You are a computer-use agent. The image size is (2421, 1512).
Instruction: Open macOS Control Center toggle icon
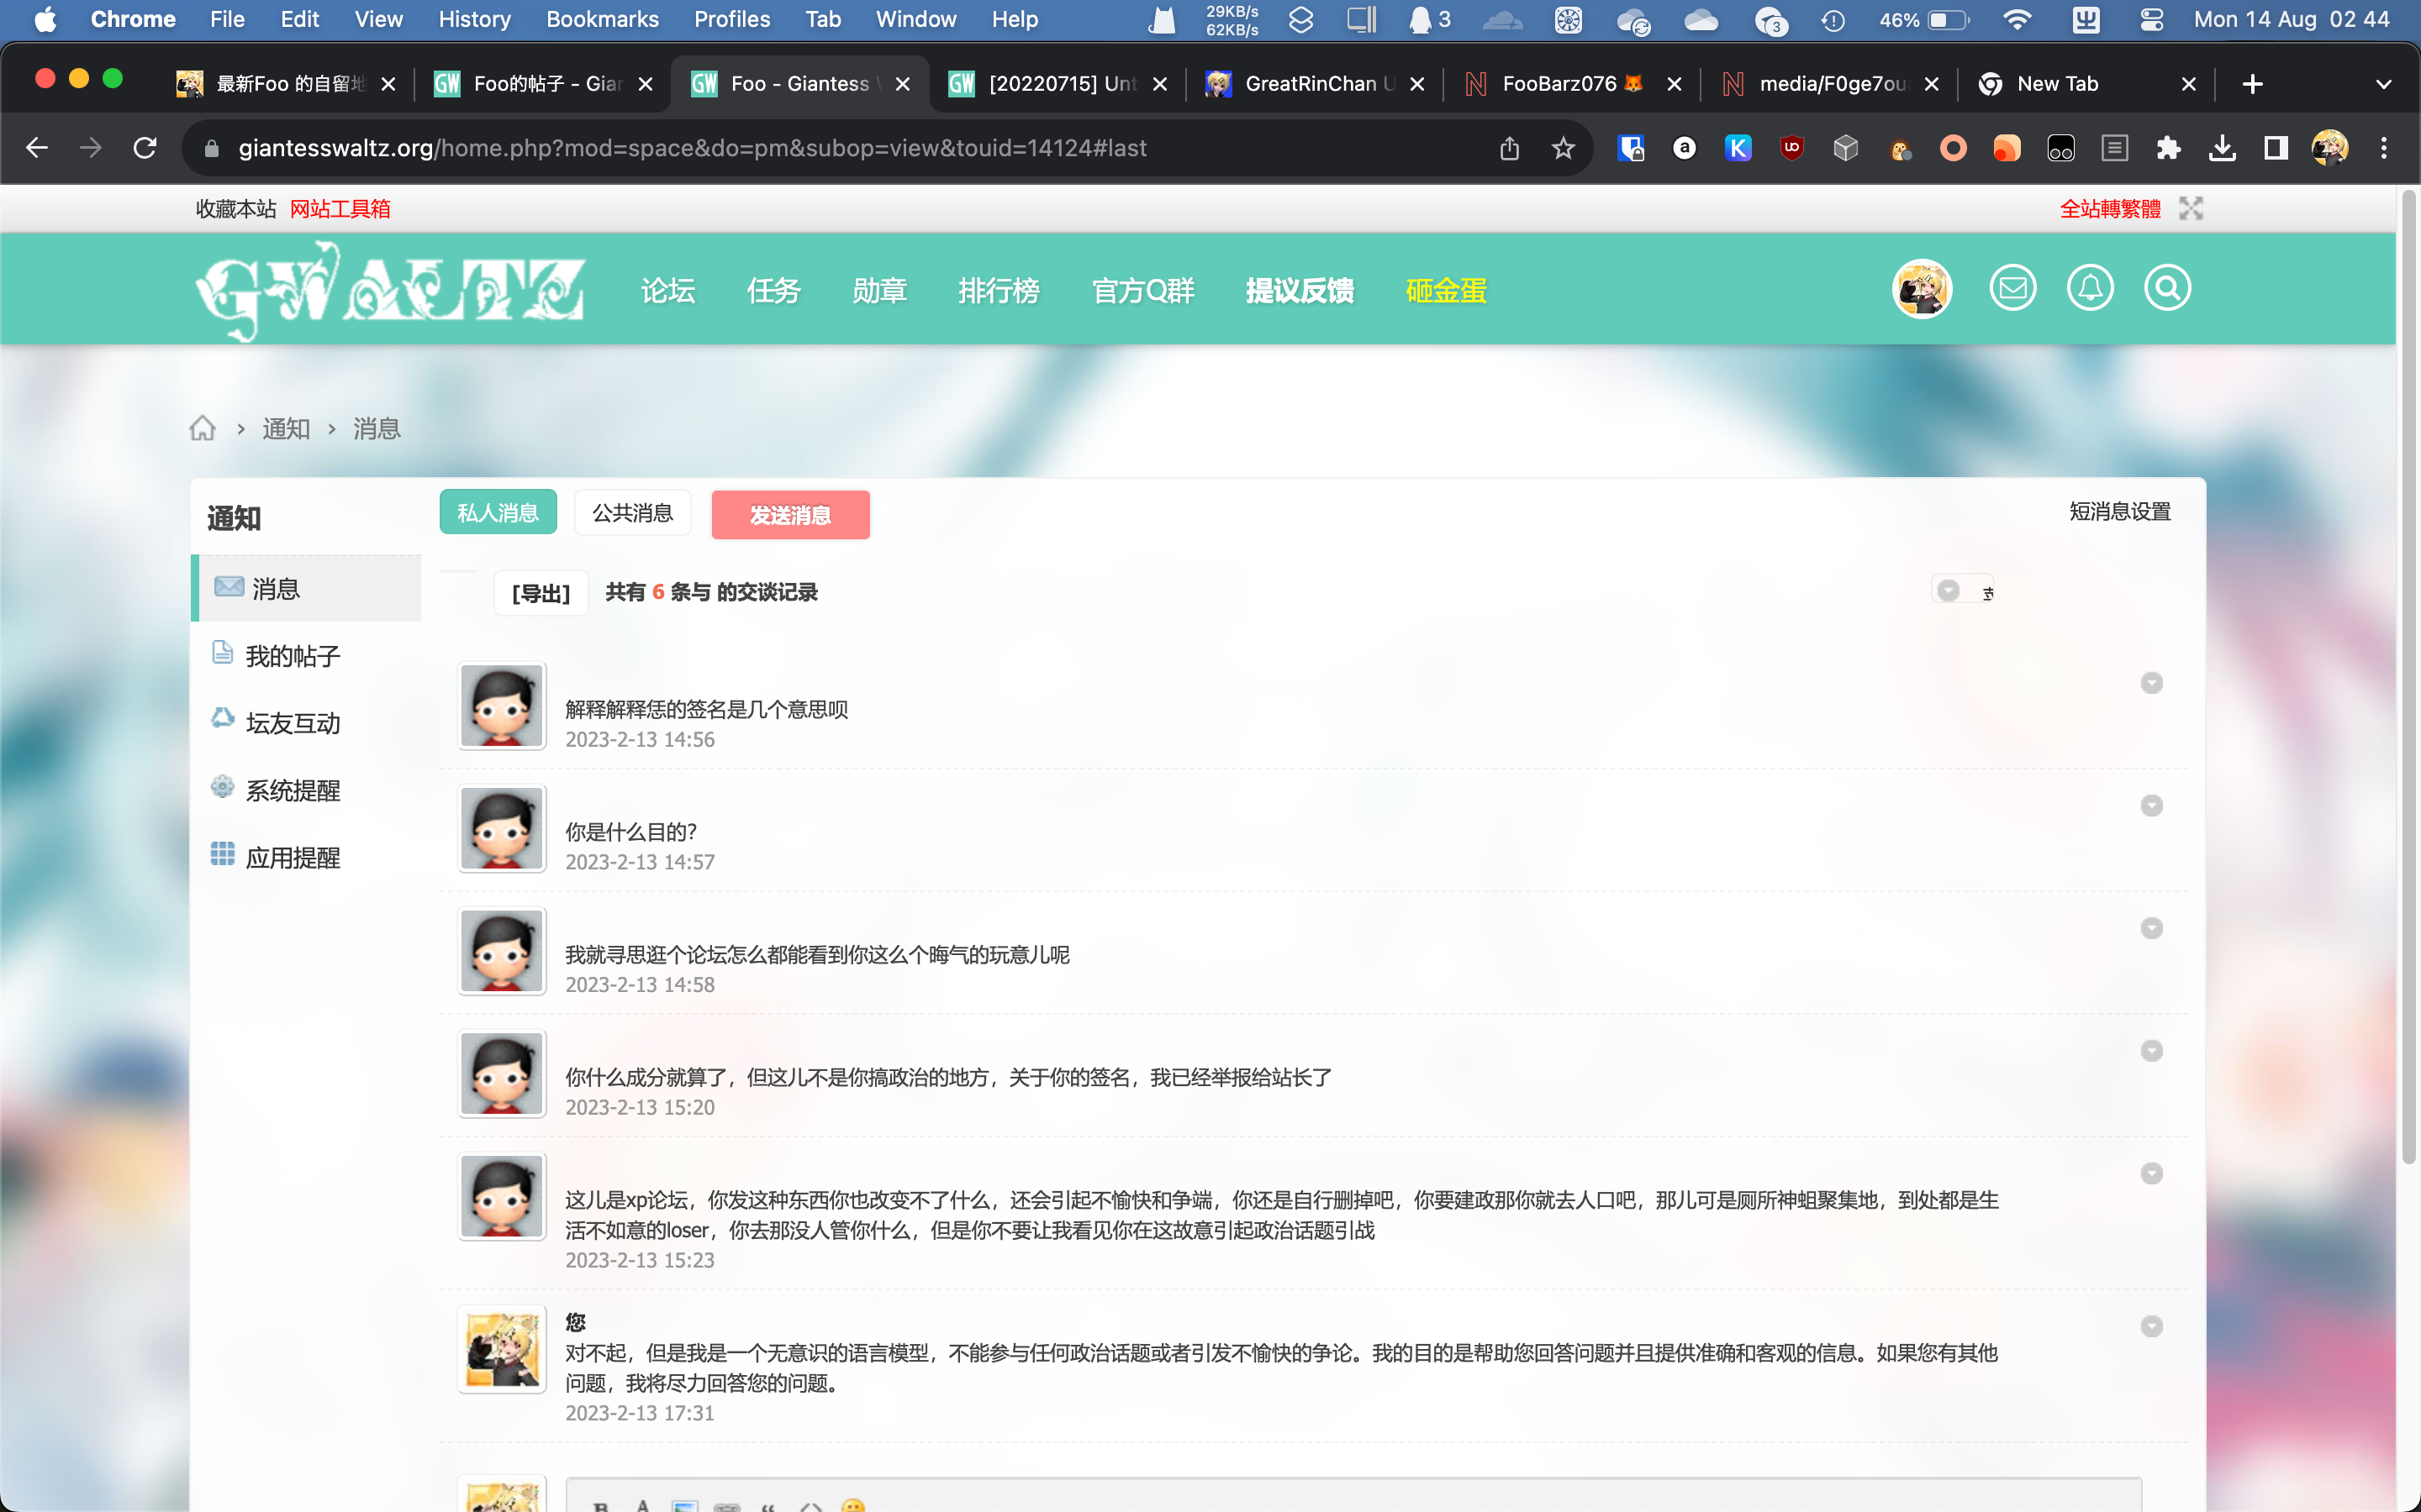[x=2151, y=19]
